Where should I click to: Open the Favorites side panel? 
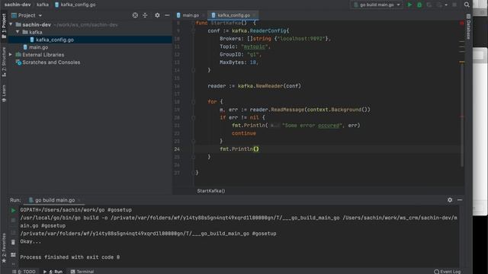(4, 248)
